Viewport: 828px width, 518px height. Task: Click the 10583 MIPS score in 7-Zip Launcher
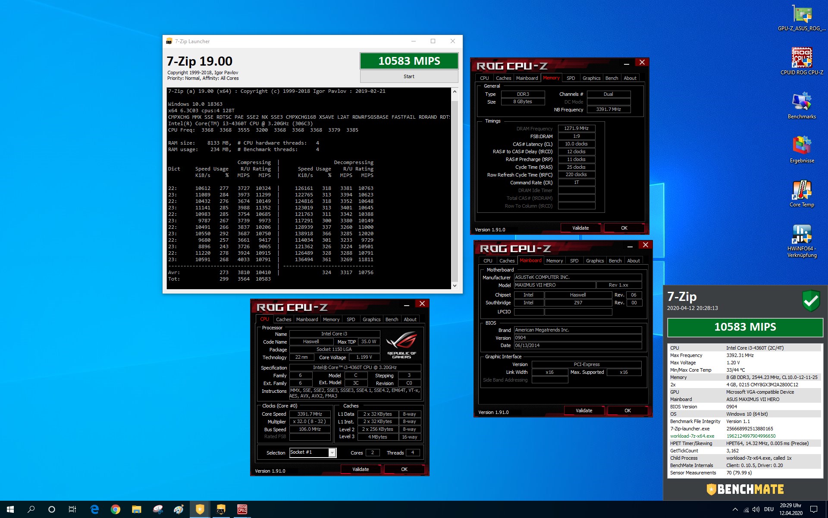coord(409,61)
